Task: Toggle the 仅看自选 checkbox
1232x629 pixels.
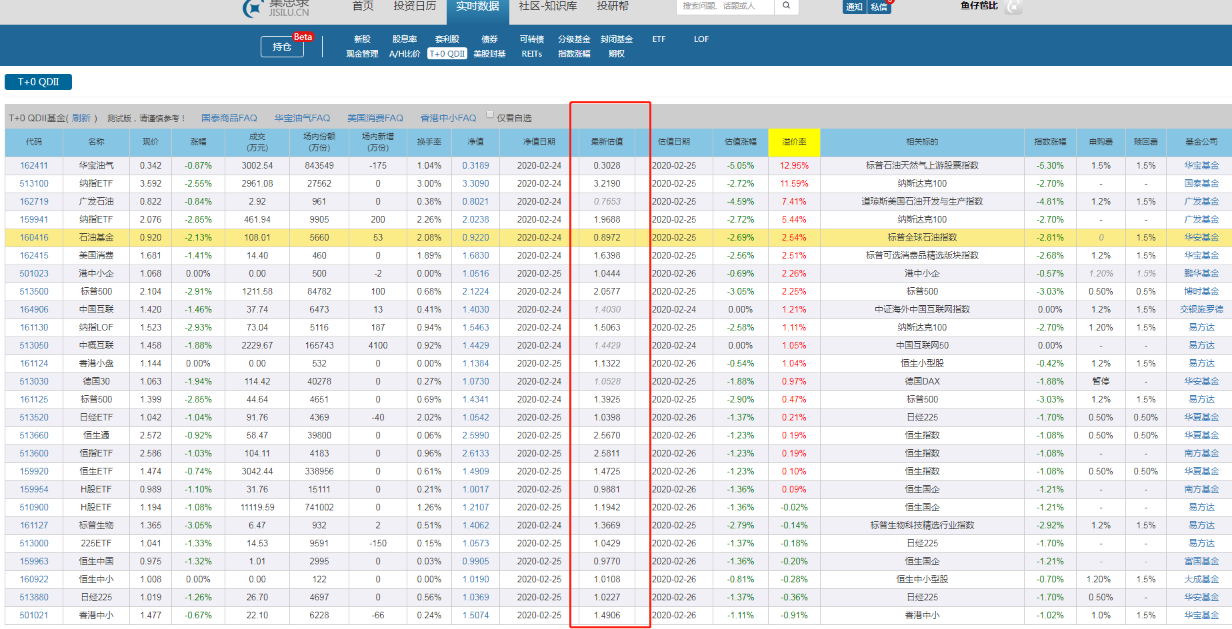Action: [490, 115]
